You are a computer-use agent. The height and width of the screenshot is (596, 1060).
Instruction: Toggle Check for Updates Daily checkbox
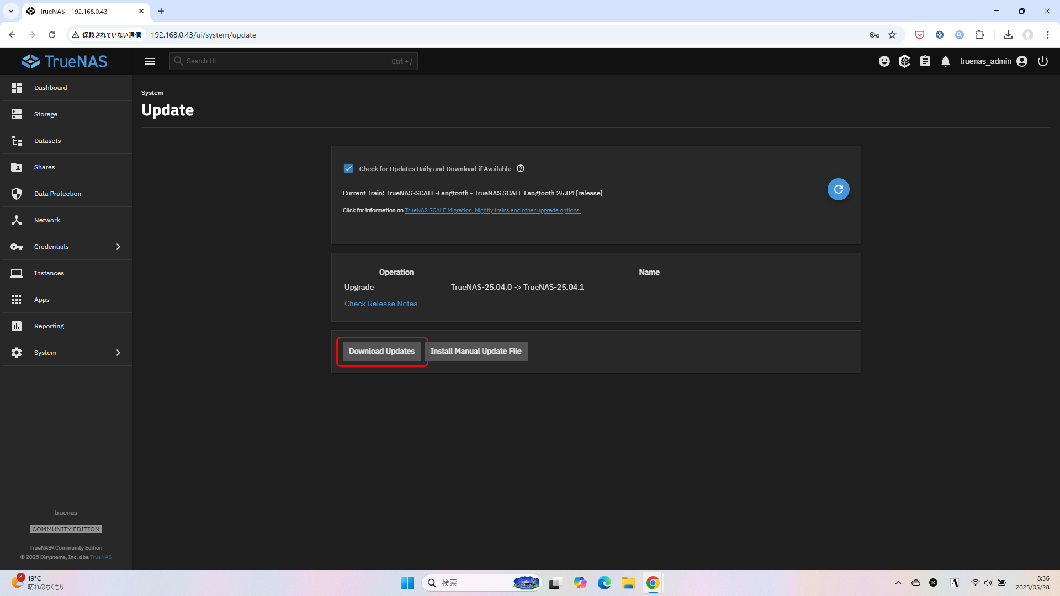pos(348,168)
